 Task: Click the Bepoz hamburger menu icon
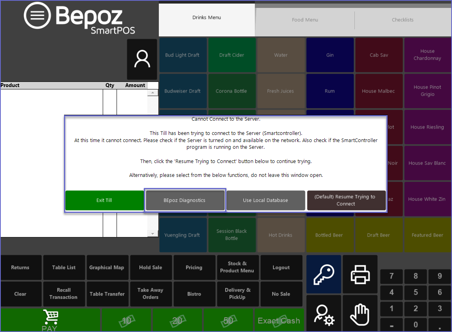point(38,15)
